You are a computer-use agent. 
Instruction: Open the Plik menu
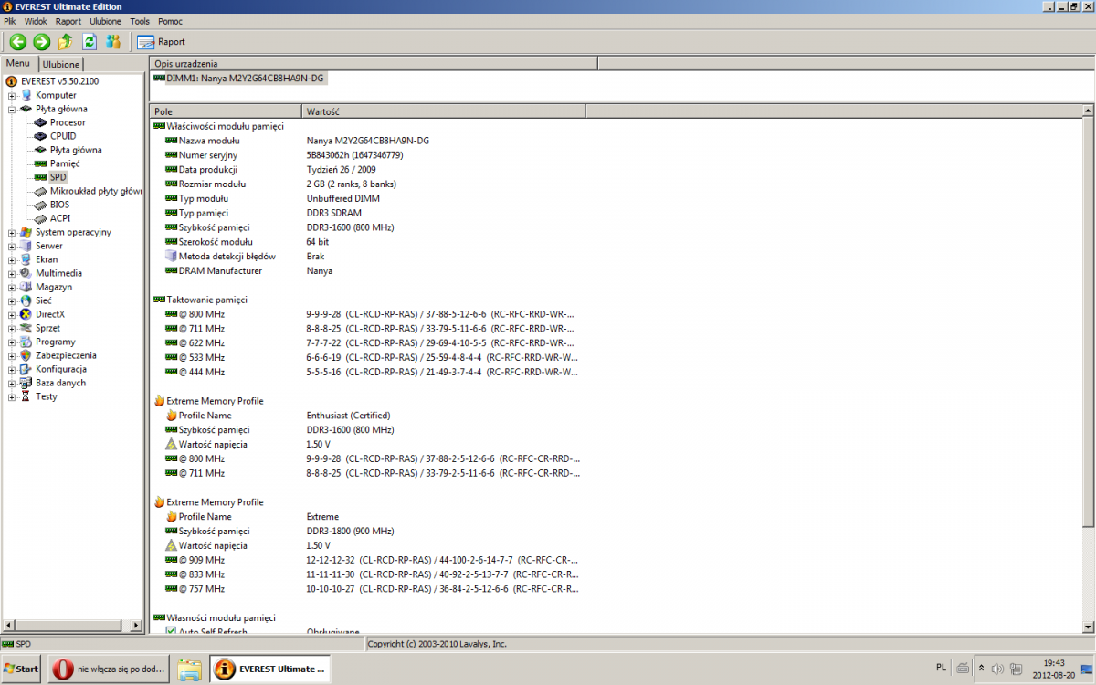coord(10,20)
